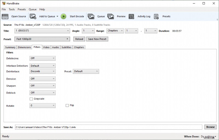Expand the Add to Queue dropdown arrow

[x=57, y=16]
